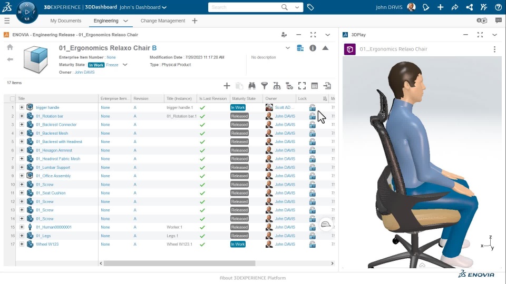Sort by the Title column header

tap(21, 98)
